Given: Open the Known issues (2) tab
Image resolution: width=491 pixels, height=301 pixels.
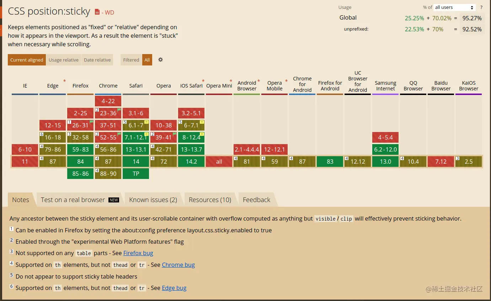Looking at the screenshot, I should coord(153,200).
